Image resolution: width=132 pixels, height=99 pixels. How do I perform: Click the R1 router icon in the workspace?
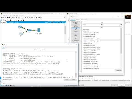[20, 27]
